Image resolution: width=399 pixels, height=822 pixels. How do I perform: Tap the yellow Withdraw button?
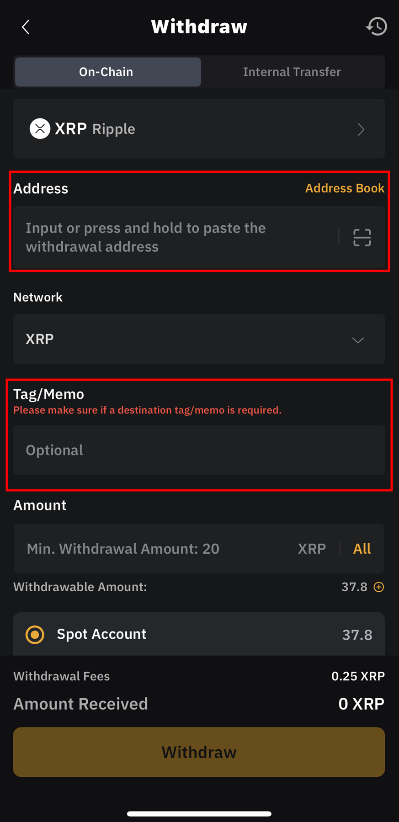click(199, 752)
